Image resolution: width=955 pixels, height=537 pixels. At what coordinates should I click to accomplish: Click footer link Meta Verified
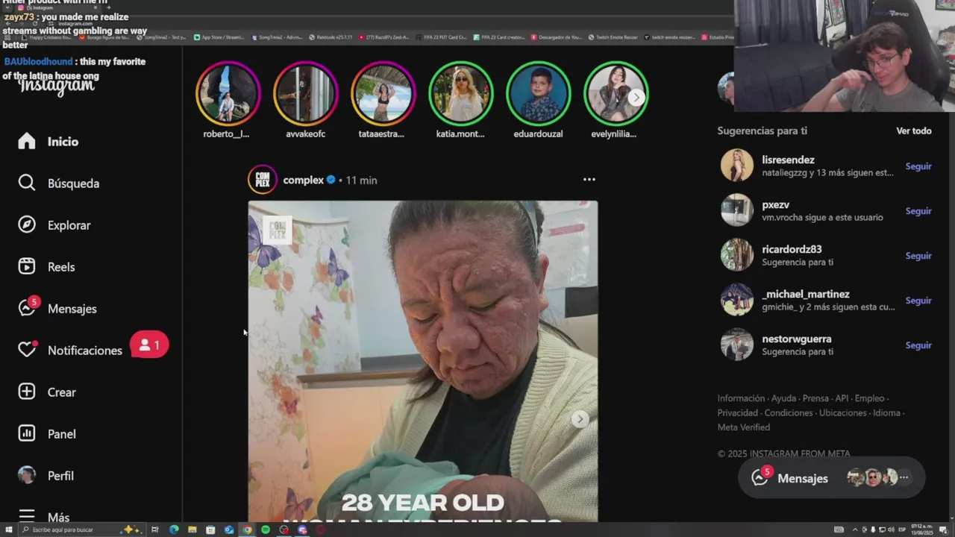point(744,427)
